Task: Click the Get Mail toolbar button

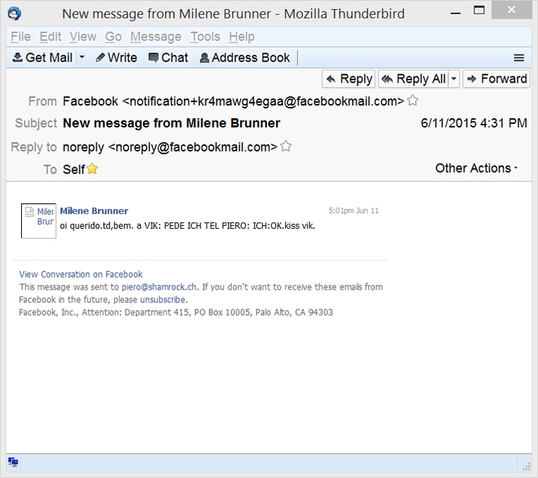Action: (42, 57)
